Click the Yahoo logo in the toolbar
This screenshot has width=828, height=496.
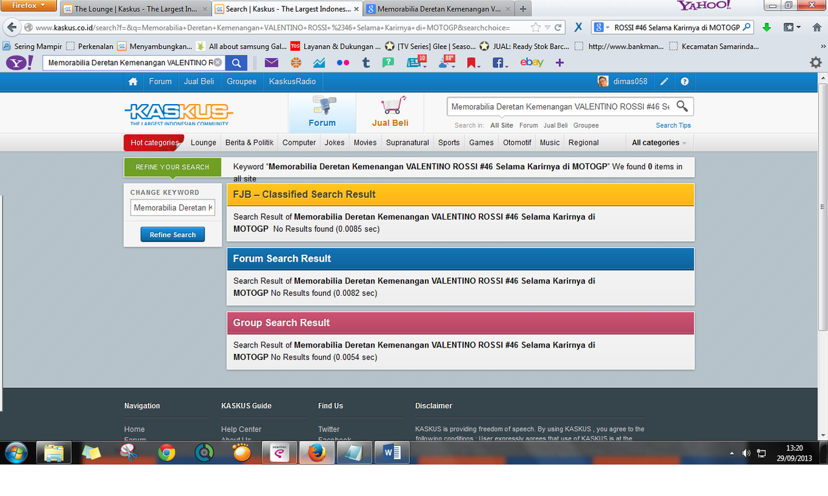tap(19, 63)
